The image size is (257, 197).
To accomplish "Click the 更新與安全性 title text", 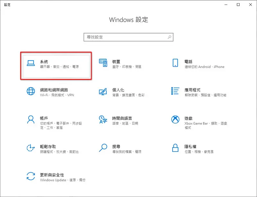I will [52, 175].
